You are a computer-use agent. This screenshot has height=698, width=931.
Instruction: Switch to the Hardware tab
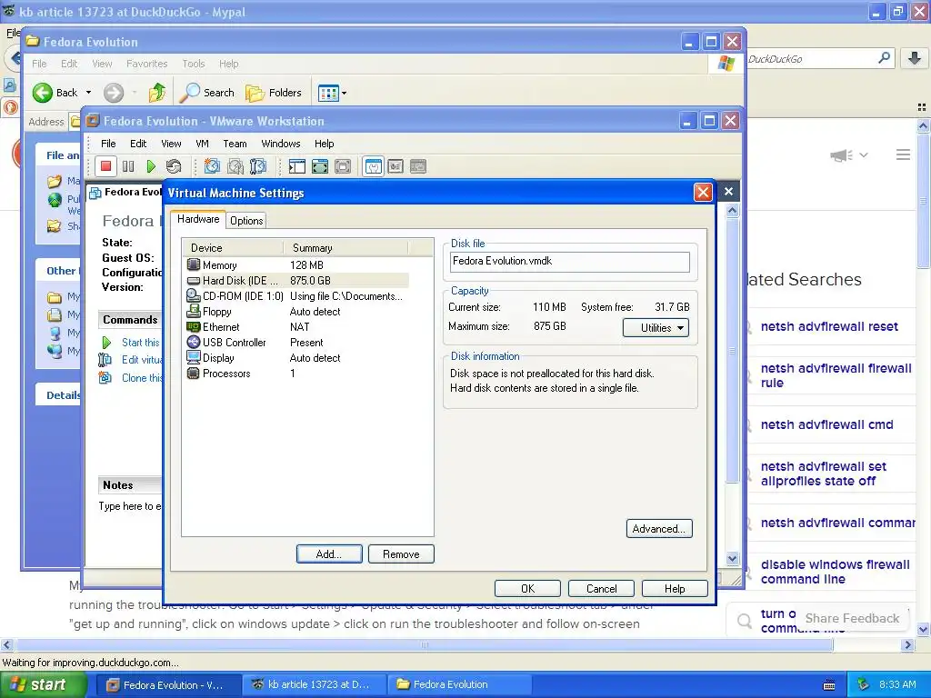click(197, 219)
